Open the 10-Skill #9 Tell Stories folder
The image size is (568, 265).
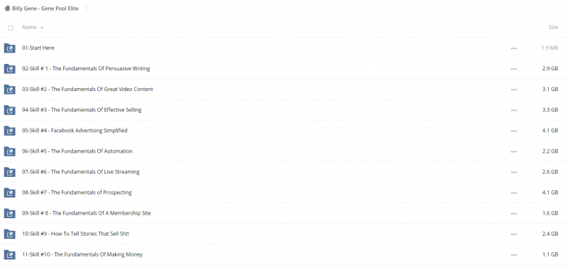pos(75,234)
